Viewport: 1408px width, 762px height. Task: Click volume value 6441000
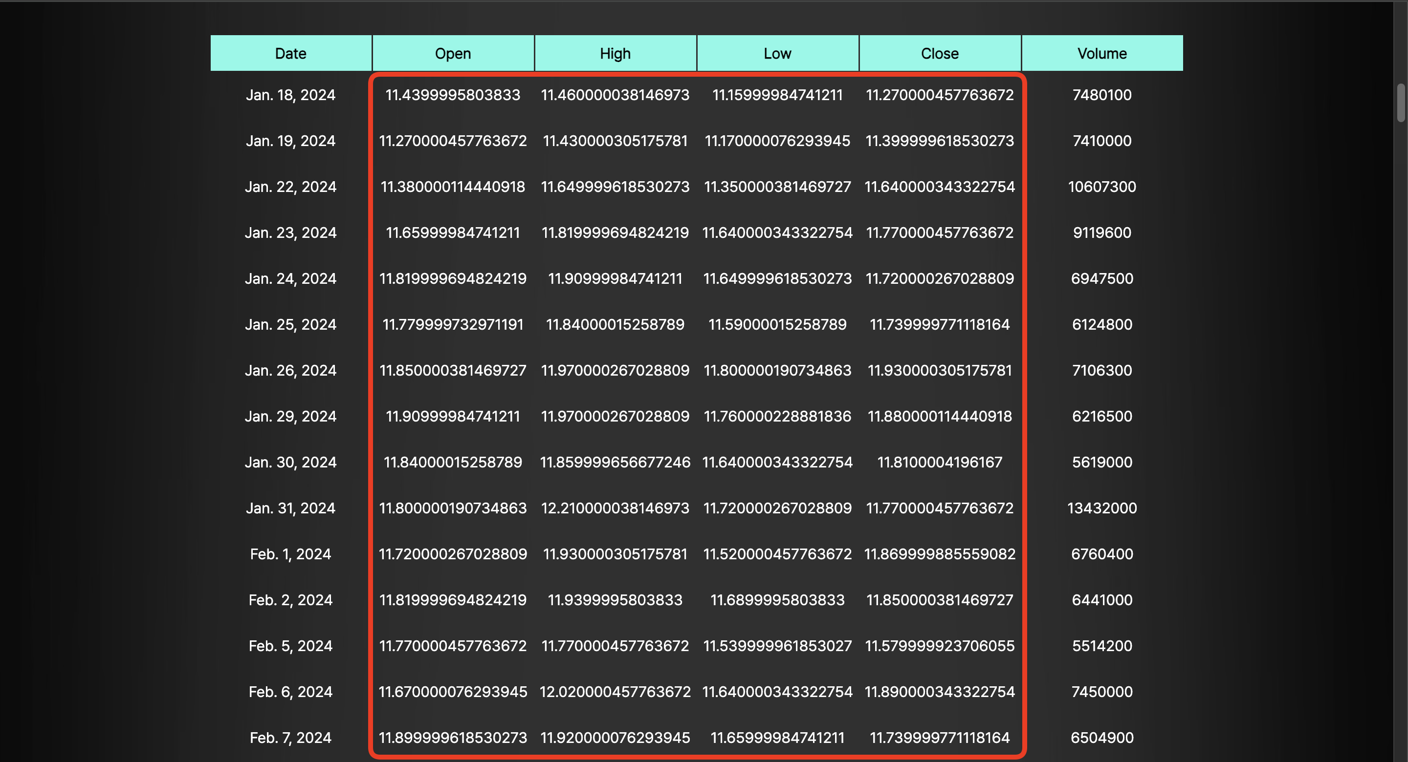[x=1102, y=600]
